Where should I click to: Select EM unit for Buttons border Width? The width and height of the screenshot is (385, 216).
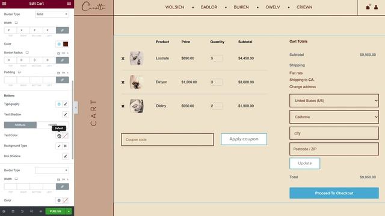pos(63,179)
